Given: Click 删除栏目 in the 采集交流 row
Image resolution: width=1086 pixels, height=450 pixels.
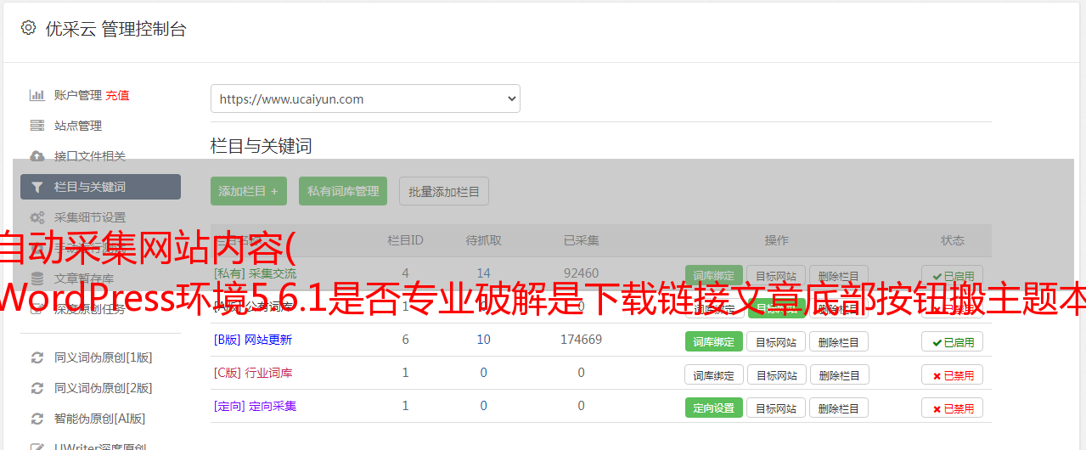Looking at the screenshot, I should pos(839,276).
